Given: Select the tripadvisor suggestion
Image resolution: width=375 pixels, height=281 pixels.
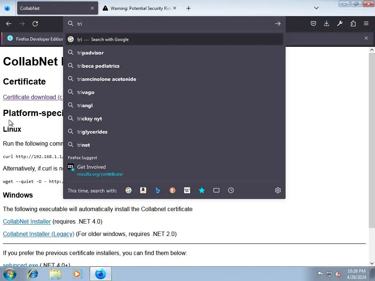Looking at the screenshot, I should pos(174,53).
